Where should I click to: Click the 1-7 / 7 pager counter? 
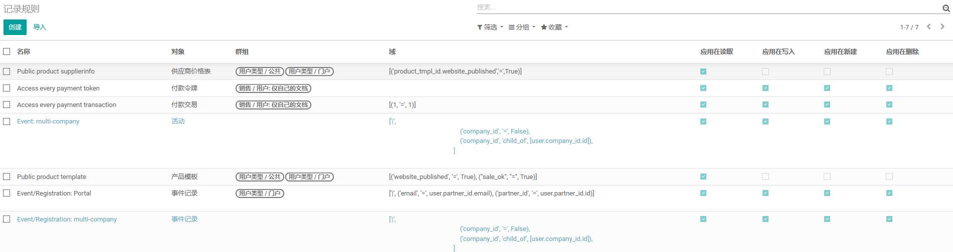click(x=909, y=27)
